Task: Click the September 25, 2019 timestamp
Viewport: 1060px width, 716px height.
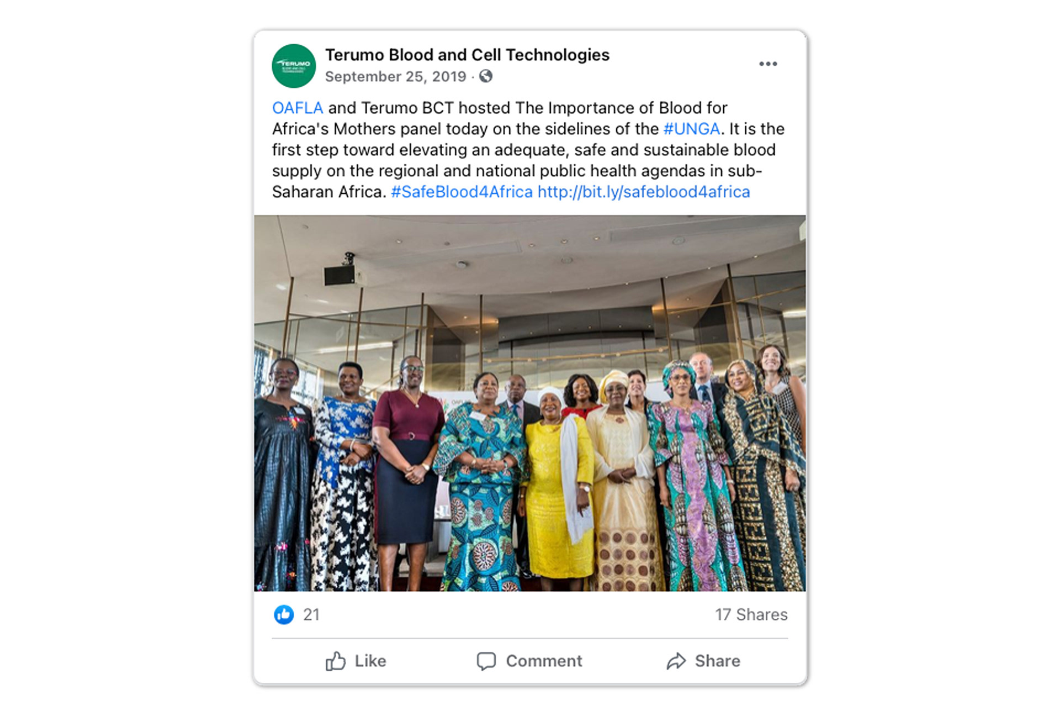Action: (395, 76)
